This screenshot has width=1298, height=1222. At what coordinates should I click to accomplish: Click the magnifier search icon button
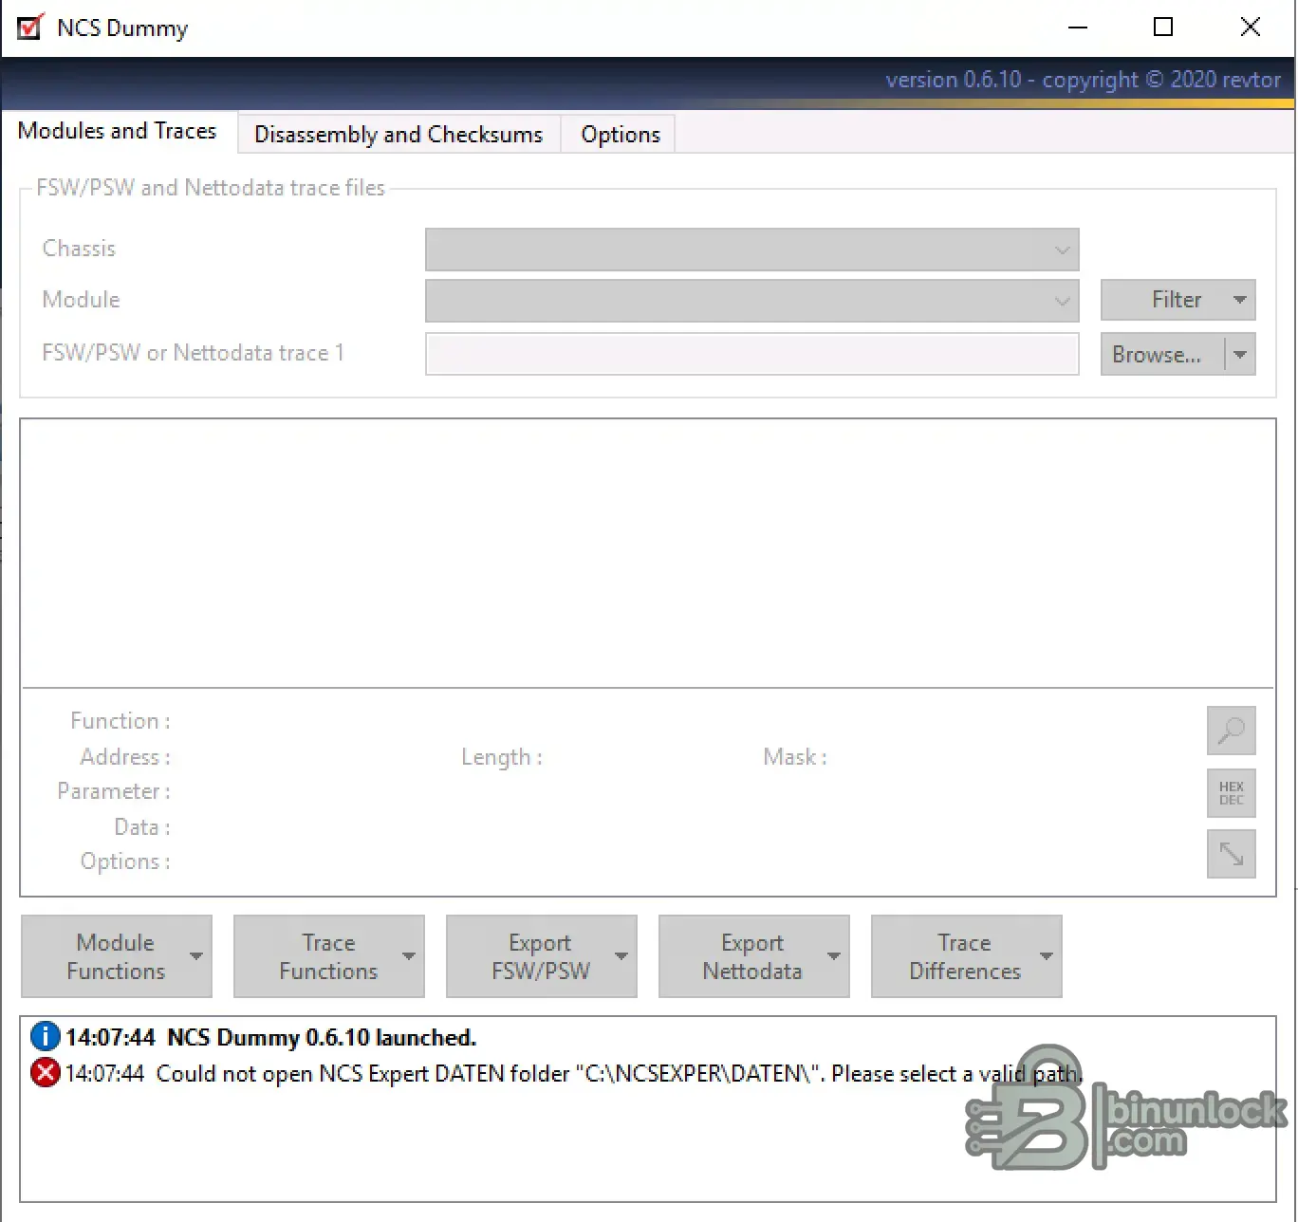[x=1231, y=731]
